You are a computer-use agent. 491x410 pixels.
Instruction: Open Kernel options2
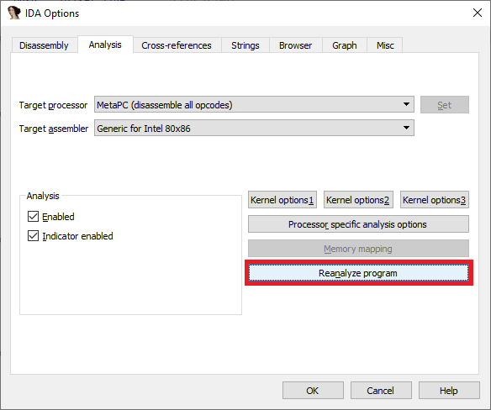pyautogui.click(x=358, y=200)
